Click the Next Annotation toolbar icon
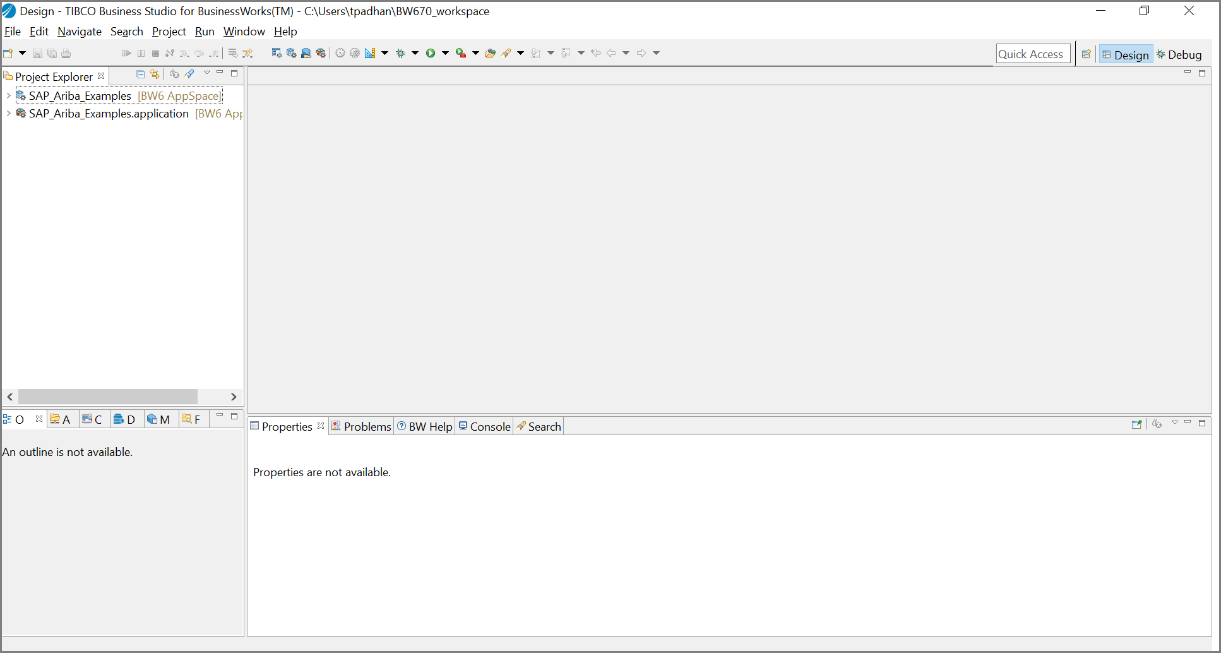 pos(536,53)
